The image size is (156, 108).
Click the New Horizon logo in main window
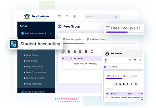click(x=36, y=16)
